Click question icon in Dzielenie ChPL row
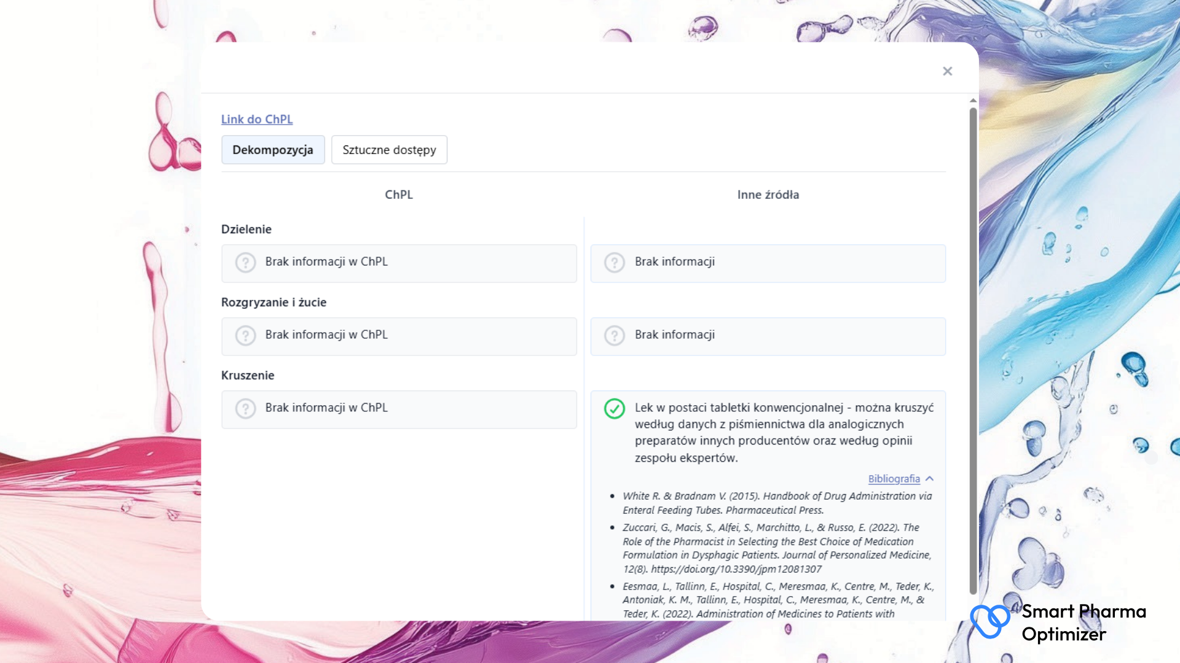The height and width of the screenshot is (663, 1180). pos(245,263)
